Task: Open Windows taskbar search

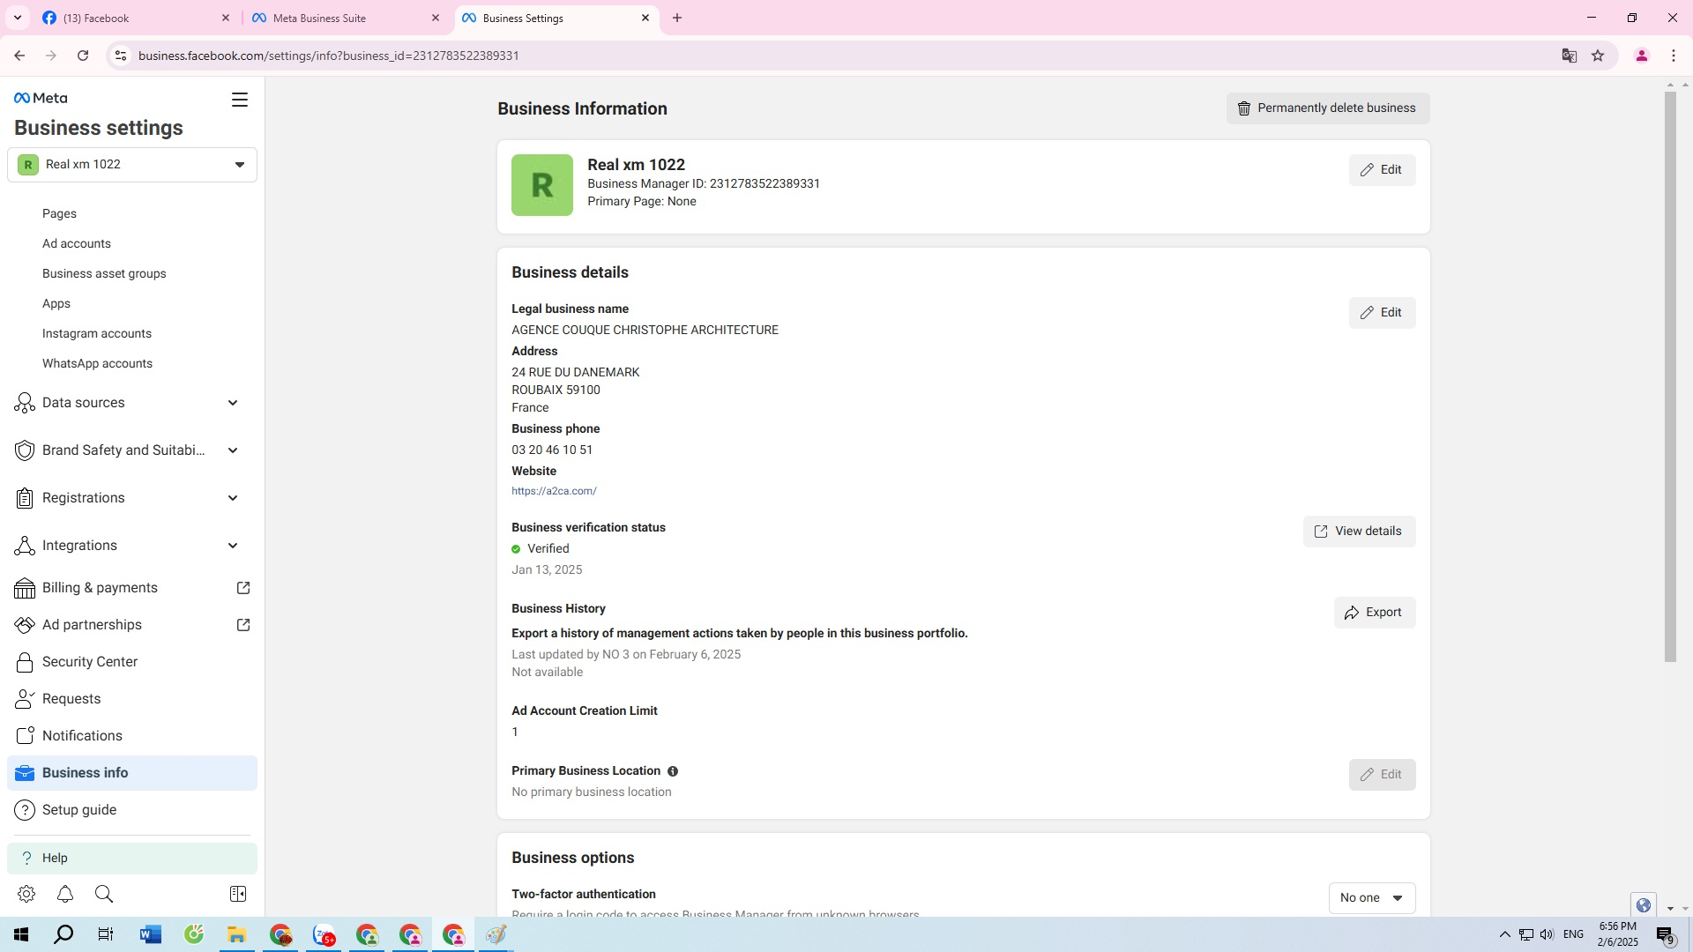Action: pos(63,934)
